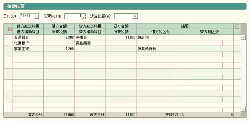Click the 借方税区分 column header
This screenshot has height=121, width=250.
[161, 32]
